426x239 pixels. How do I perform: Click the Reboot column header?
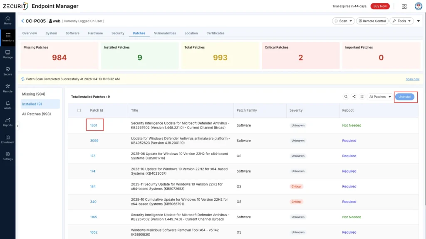(x=348, y=110)
